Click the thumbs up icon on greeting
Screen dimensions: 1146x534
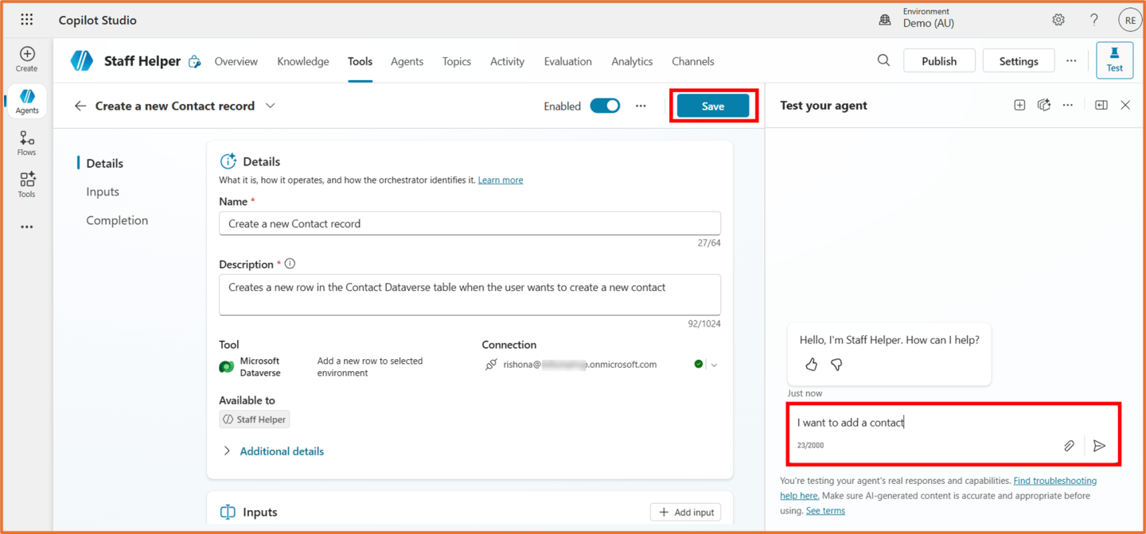pos(811,365)
